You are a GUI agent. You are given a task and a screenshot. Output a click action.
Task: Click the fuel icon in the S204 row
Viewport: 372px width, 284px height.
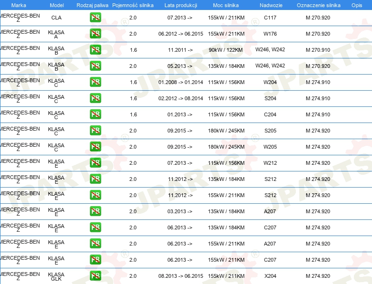pyautogui.click(x=95, y=98)
